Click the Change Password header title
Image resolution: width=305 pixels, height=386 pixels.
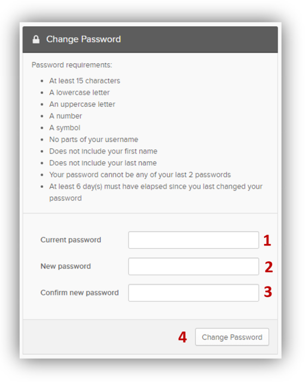click(x=83, y=39)
